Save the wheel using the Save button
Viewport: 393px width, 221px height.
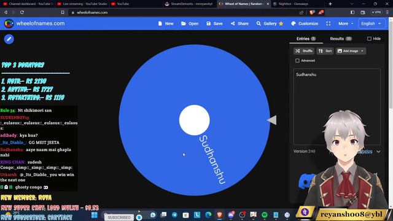coord(214,23)
